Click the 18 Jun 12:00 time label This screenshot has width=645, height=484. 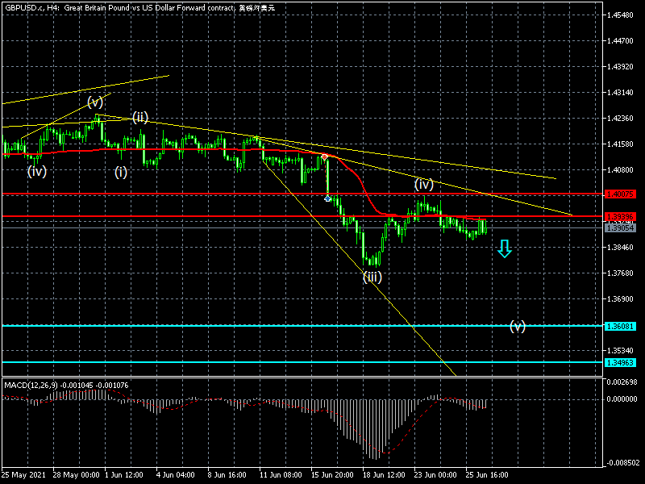(x=384, y=474)
